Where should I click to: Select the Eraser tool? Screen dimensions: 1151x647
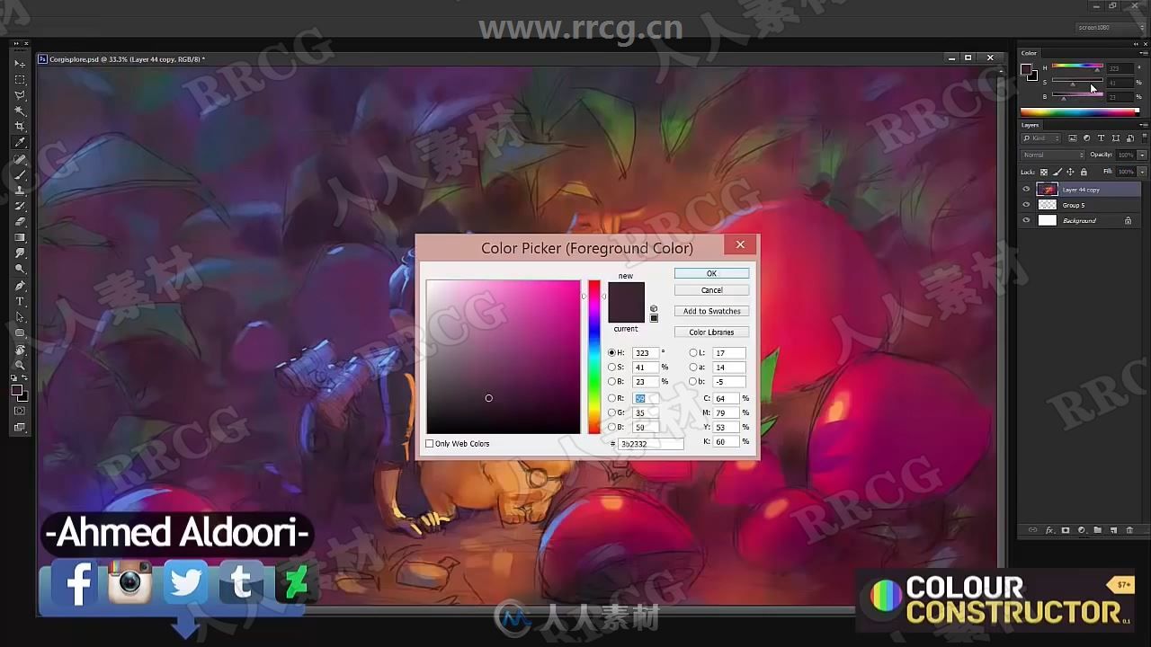click(20, 221)
